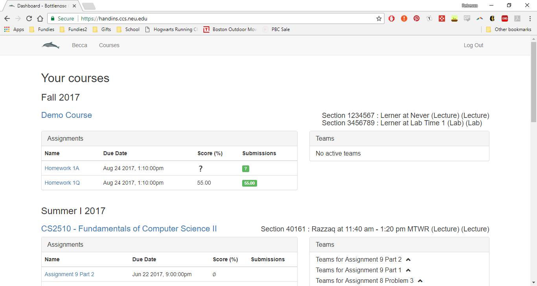The width and height of the screenshot is (537, 286).
Task: Open Chrome's three-dot menu
Action: (x=529, y=18)
